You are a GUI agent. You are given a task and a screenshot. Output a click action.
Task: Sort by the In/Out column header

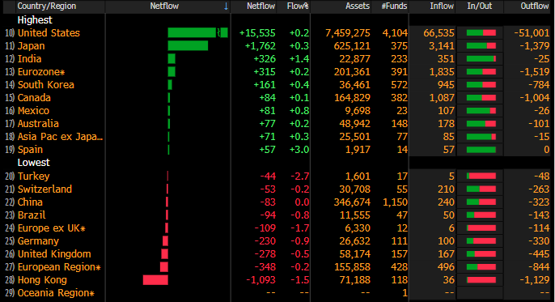(x=480, y=6)
